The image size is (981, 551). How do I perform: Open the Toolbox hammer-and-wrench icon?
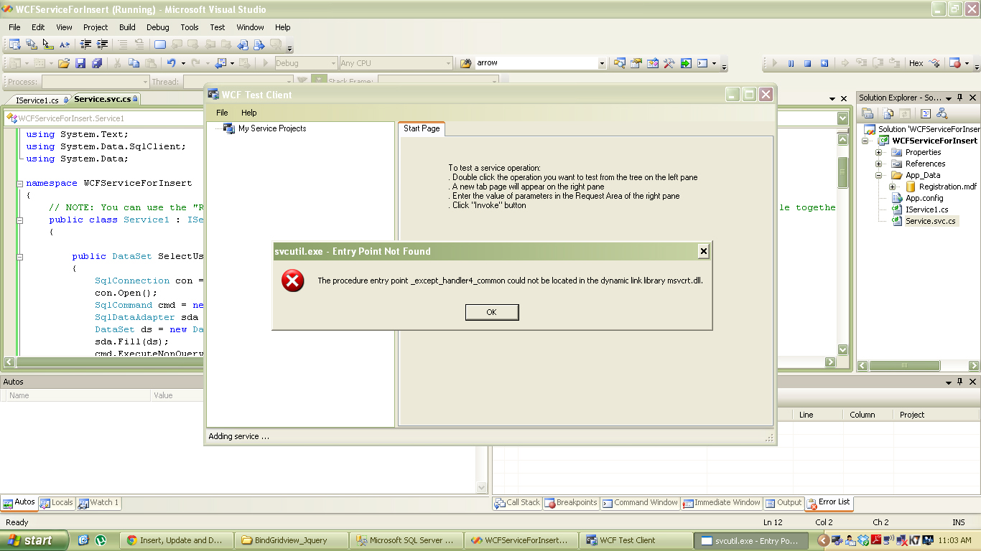669,63
